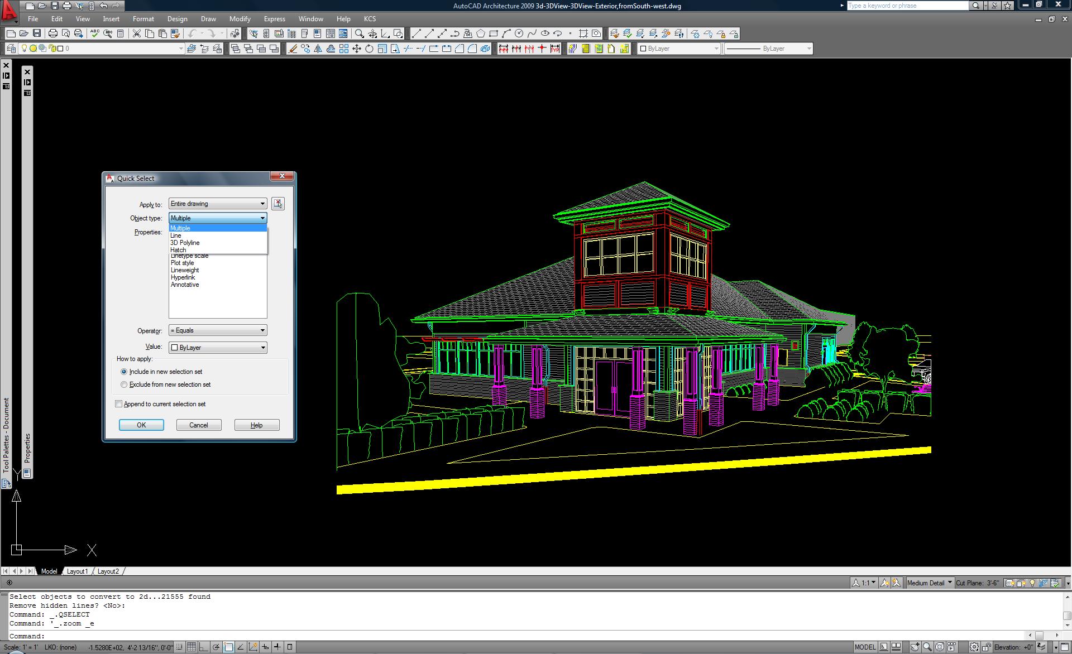Screen dimensions: 1072x654
Task: Toggle Ortho mode in status bar
Action: (204, 647)
